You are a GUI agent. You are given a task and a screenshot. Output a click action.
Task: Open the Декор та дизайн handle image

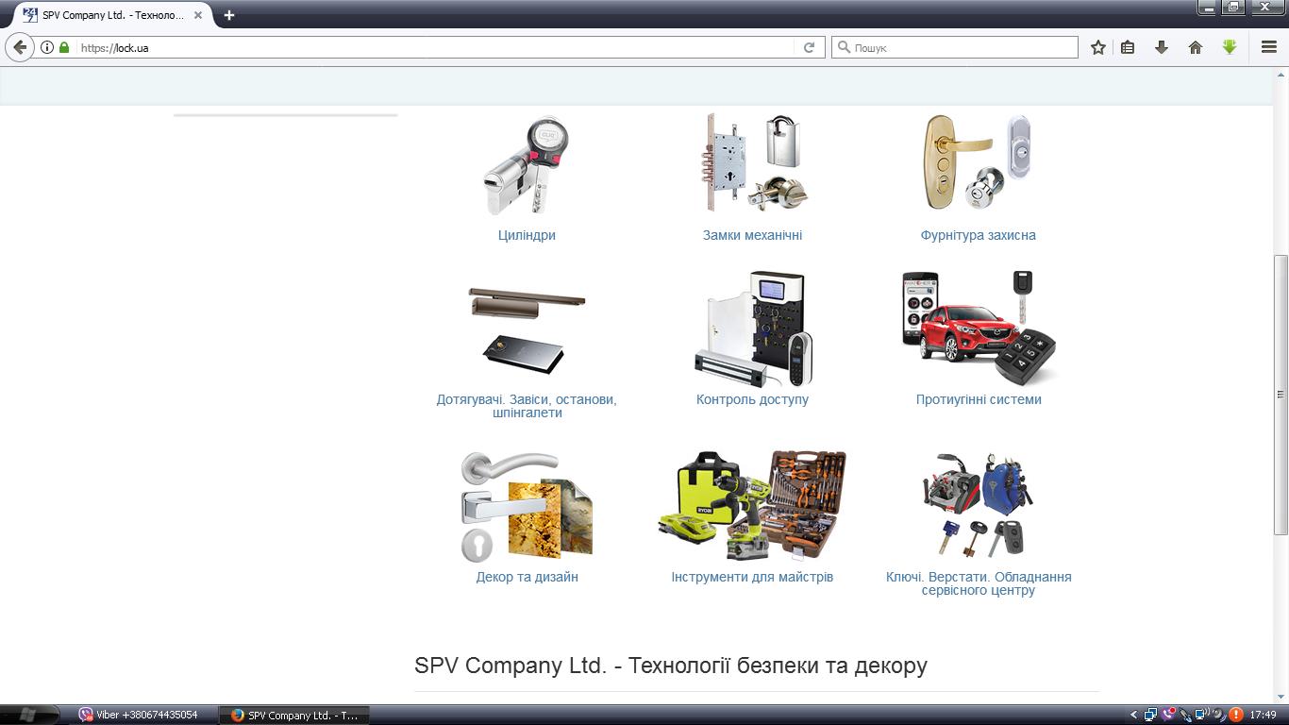[527, 507]
